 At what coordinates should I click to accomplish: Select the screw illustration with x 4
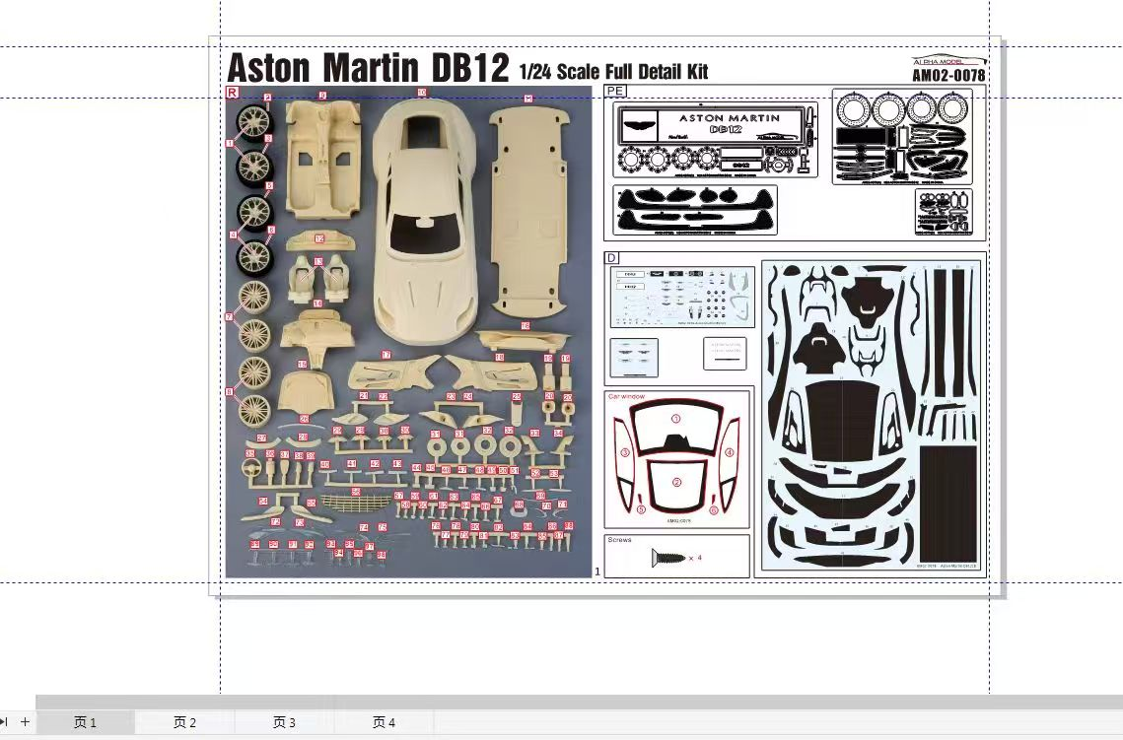coord(676,558)
